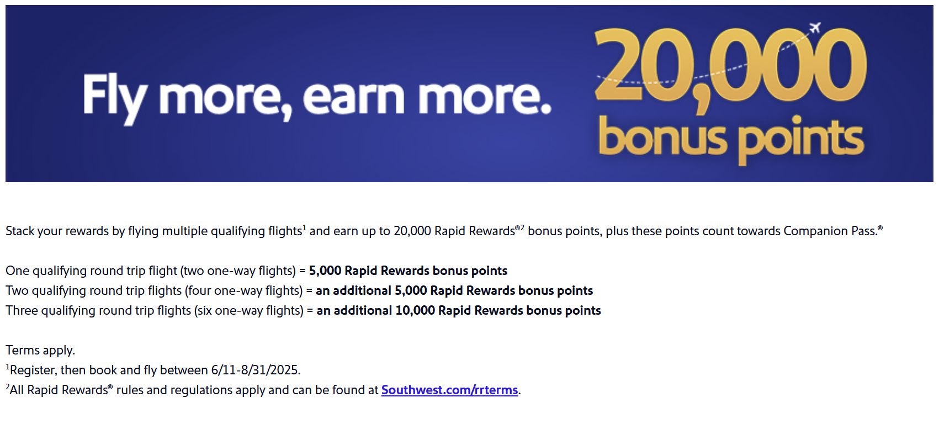Select "5,000 Rapid Rewards bonus points" bold text
This screenshot has width=939, height=429.
[408, 271]
